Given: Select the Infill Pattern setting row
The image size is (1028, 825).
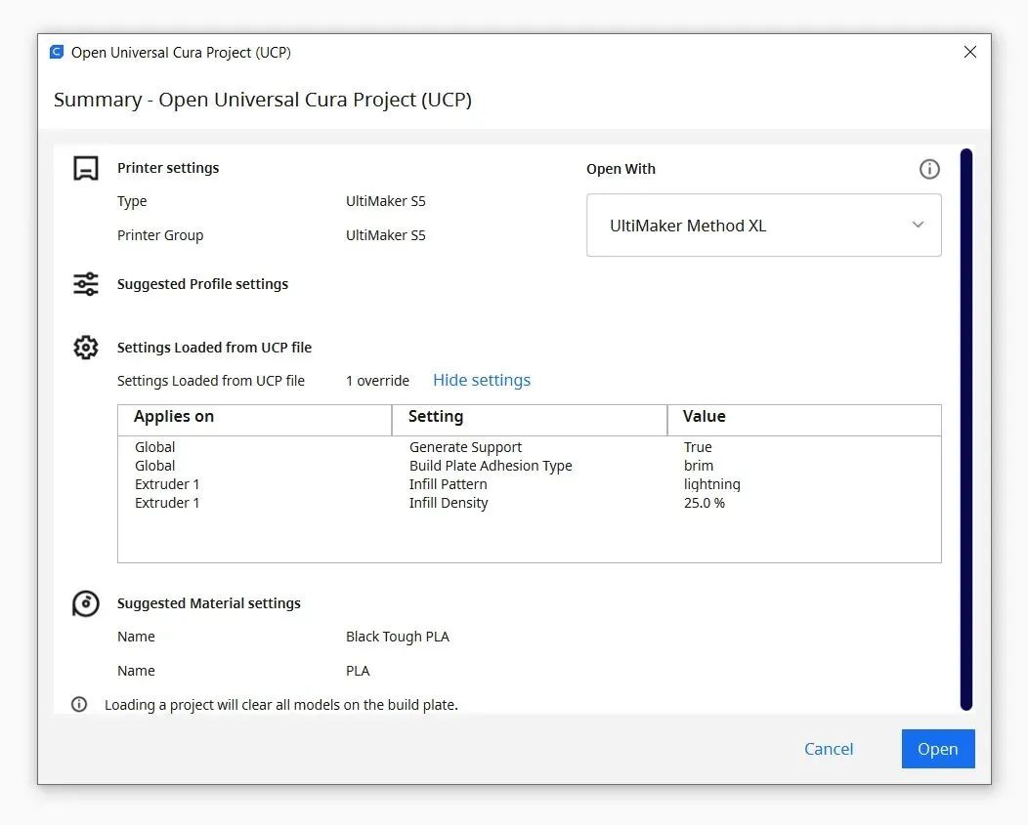Looking at the screenshot, I should [529, 484].
